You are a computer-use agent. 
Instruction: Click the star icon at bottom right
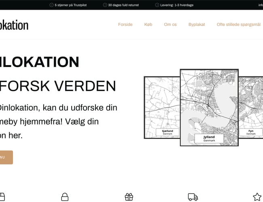tap(257, 197)
